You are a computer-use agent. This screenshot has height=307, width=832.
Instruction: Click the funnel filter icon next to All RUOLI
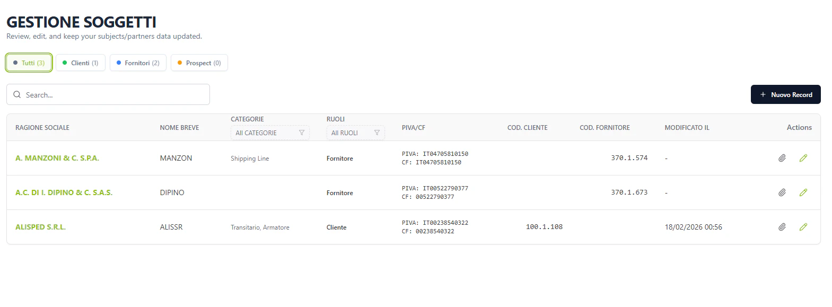pos(377,133)
